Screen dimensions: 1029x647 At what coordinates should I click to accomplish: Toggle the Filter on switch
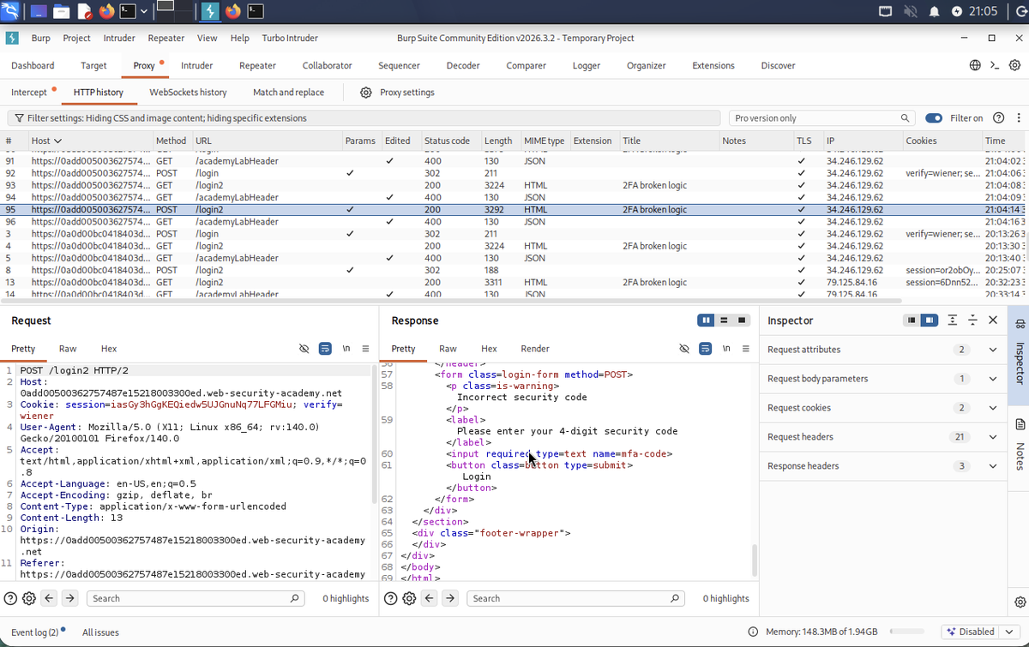click(934, 118)
